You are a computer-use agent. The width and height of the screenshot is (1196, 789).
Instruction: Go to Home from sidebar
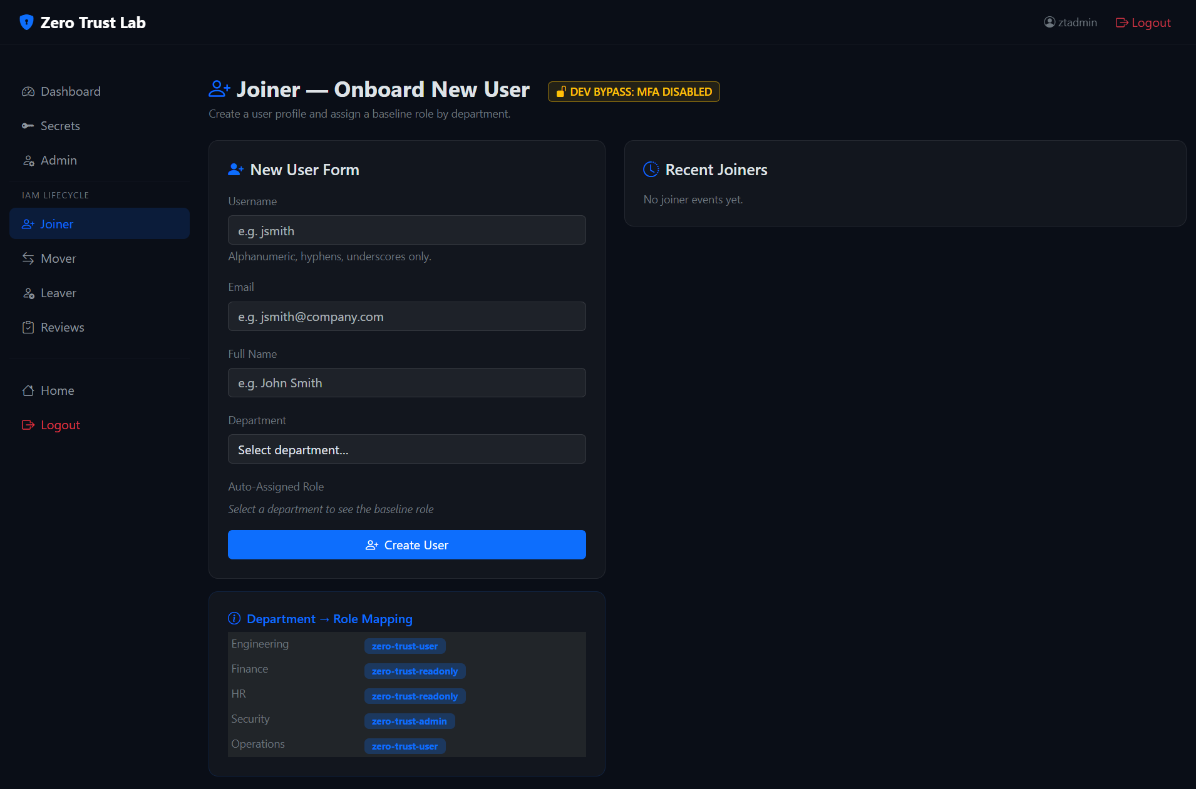[100, 390]
